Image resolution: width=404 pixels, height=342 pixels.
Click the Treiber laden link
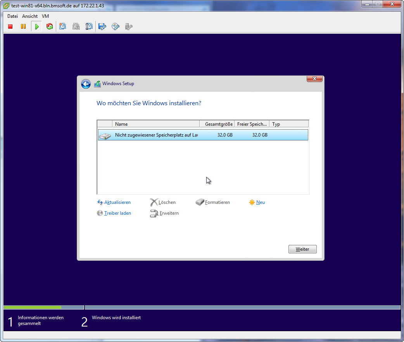pyautogui.click(x=117, y=213)
